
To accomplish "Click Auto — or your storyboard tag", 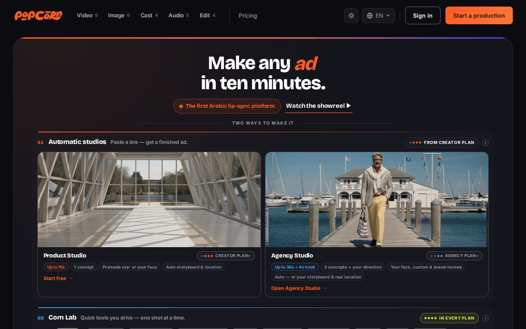I will coord(318,277).
